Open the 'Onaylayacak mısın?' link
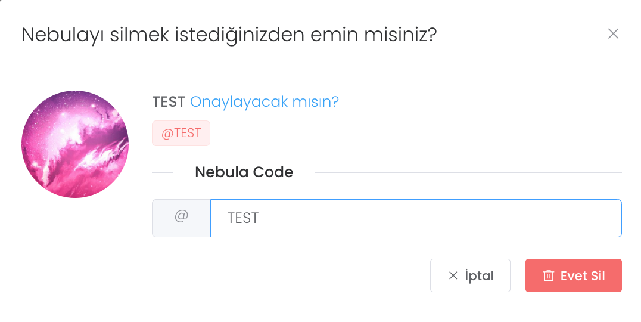This screenshot has width=641, height=322. pos(264,102)
